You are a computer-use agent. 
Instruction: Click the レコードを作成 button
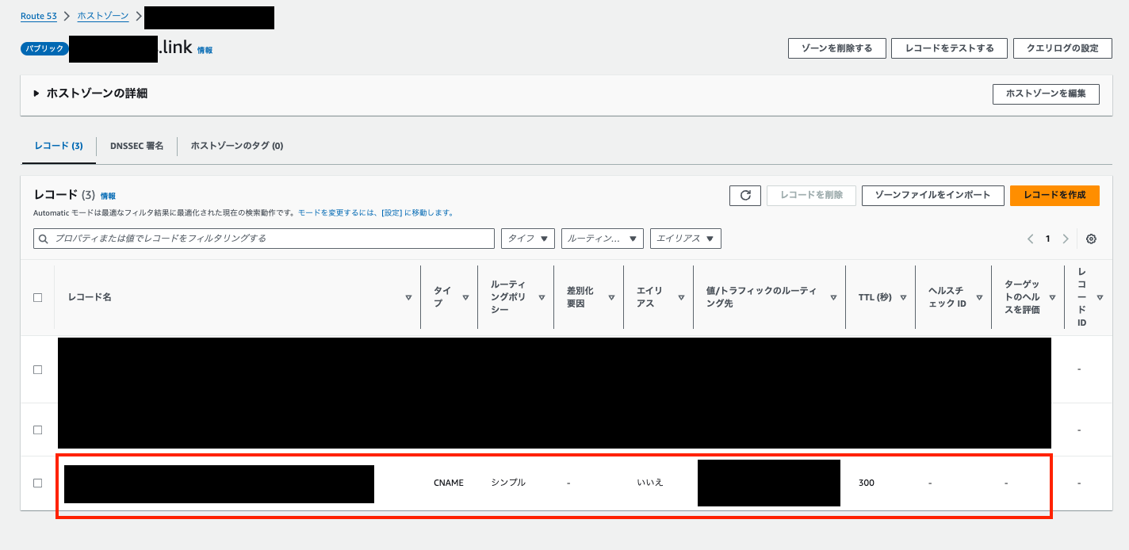coord(1054,195)
